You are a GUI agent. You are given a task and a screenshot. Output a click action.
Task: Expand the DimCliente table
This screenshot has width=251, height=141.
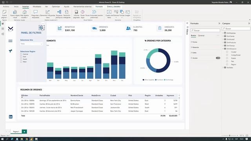223,36
